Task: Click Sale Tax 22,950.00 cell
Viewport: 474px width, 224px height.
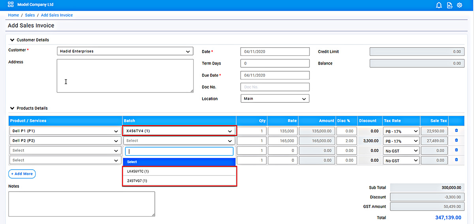Action: coord(434,131)
